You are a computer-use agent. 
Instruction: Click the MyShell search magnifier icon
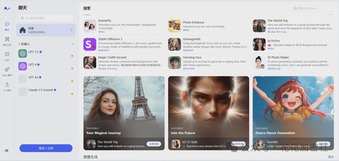295,8
